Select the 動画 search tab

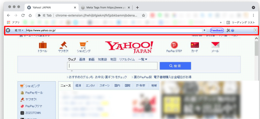point(92,59)
